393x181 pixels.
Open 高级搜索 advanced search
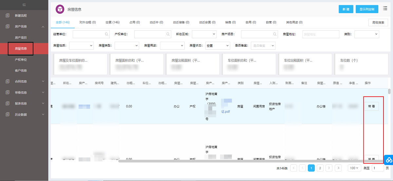378,23
